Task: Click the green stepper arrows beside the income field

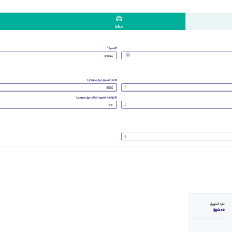Action: click(126, 88)
